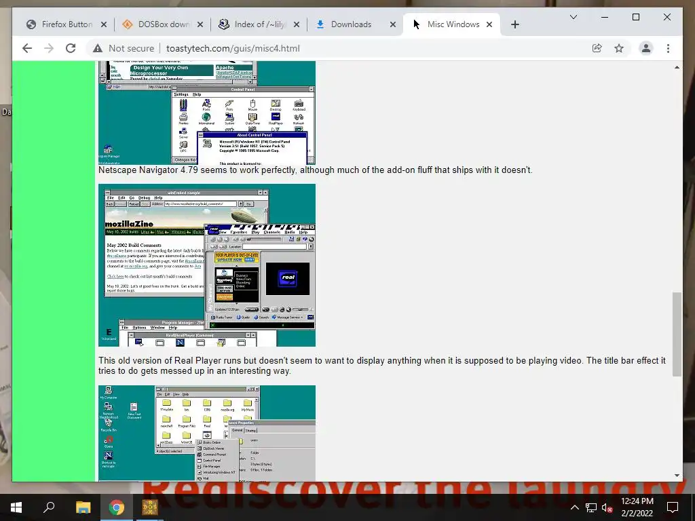The width and height of the screenshot is (695, 521).
Task: Switch to the DOSBox download tab
Action: (x=162, y=24)
